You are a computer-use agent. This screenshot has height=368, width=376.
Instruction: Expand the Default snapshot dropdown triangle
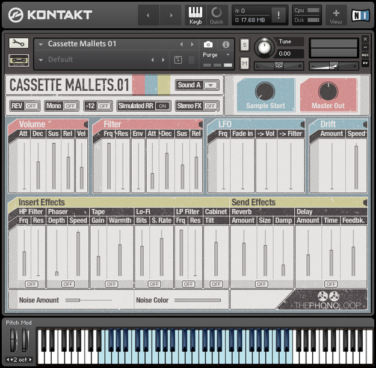pyautogui.click(x=41, y=60)
